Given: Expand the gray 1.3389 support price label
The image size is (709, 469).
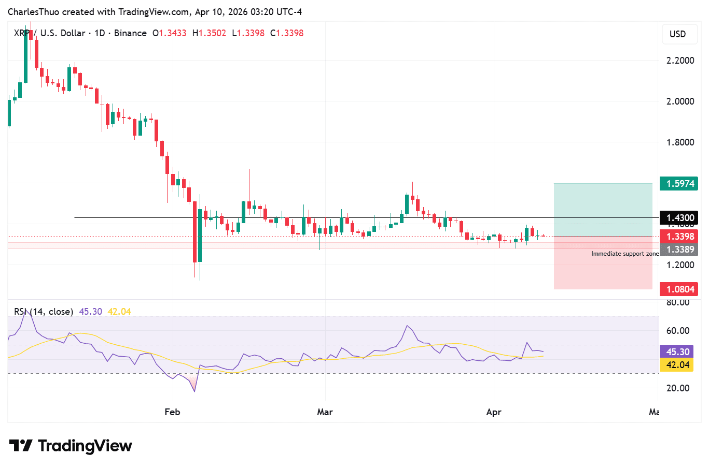Looking at the screenshot, I should 679,250.
